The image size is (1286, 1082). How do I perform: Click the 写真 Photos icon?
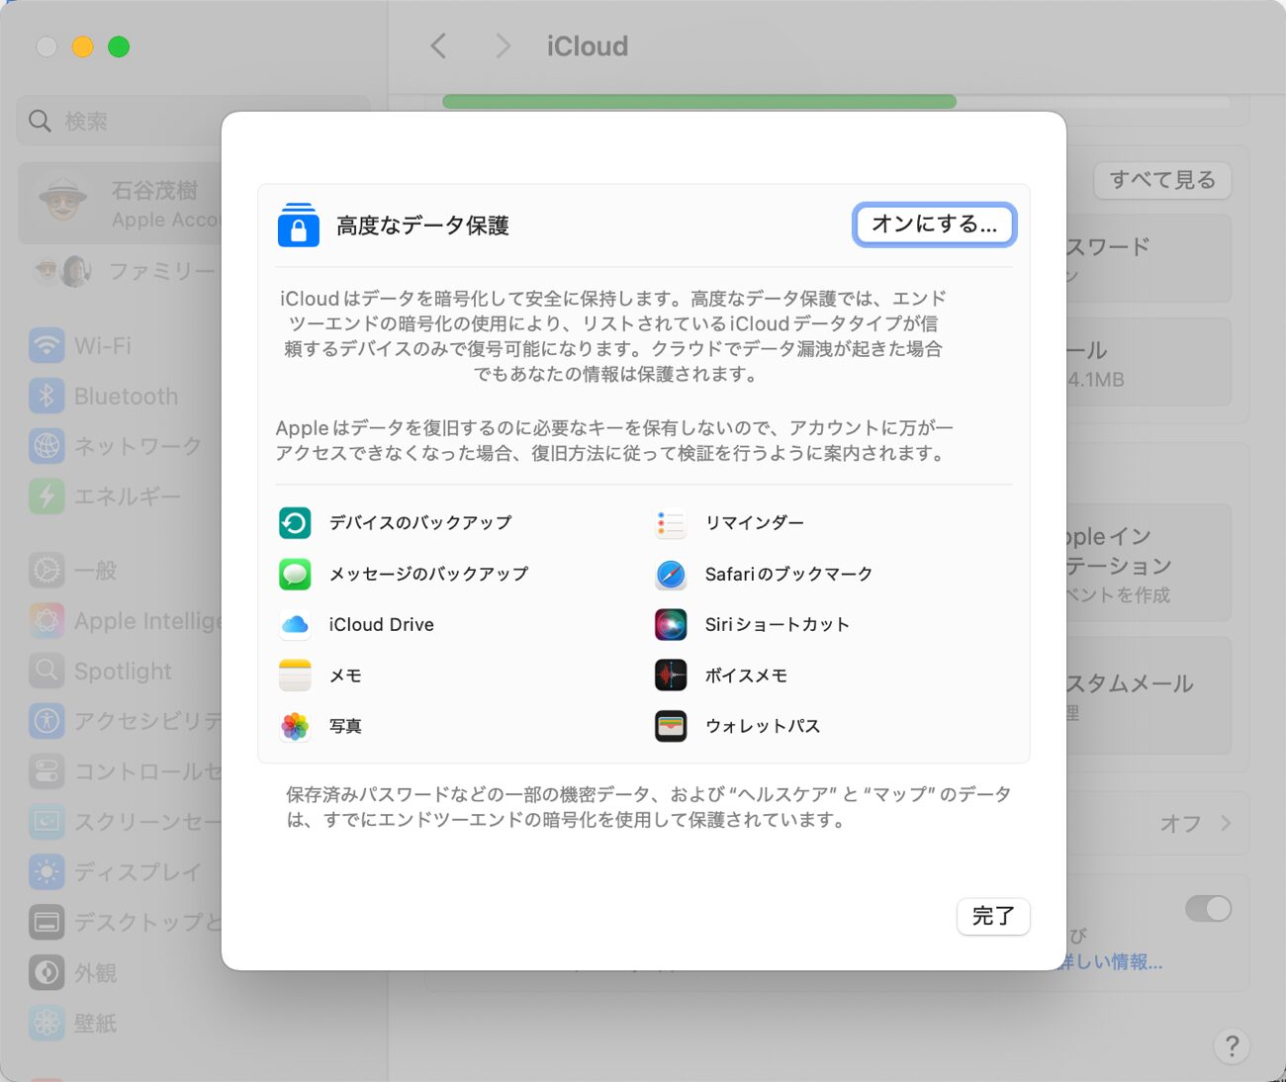(295, 726)
